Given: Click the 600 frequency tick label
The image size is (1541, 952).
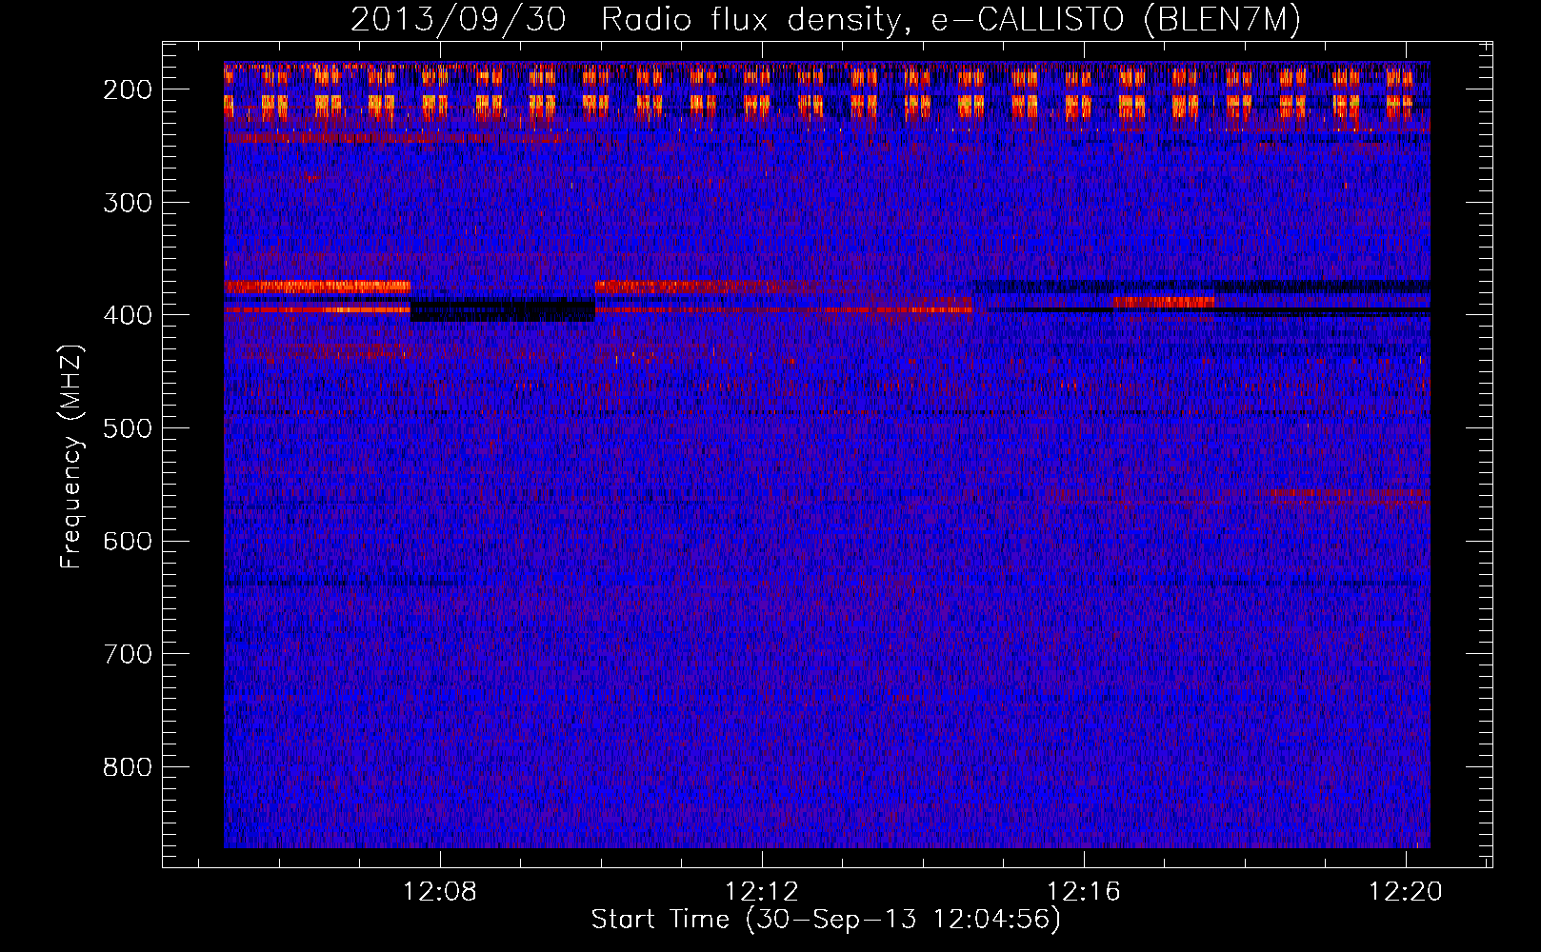Looking at the screenshot, I should 128,542.
